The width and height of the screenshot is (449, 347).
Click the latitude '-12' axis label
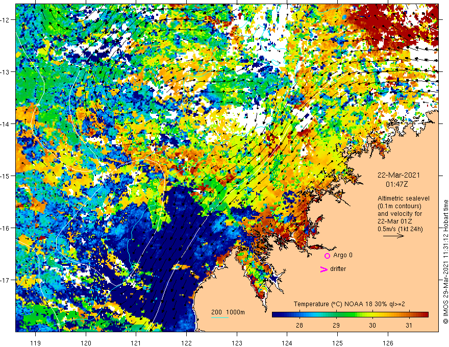click(x=5, y=20)
